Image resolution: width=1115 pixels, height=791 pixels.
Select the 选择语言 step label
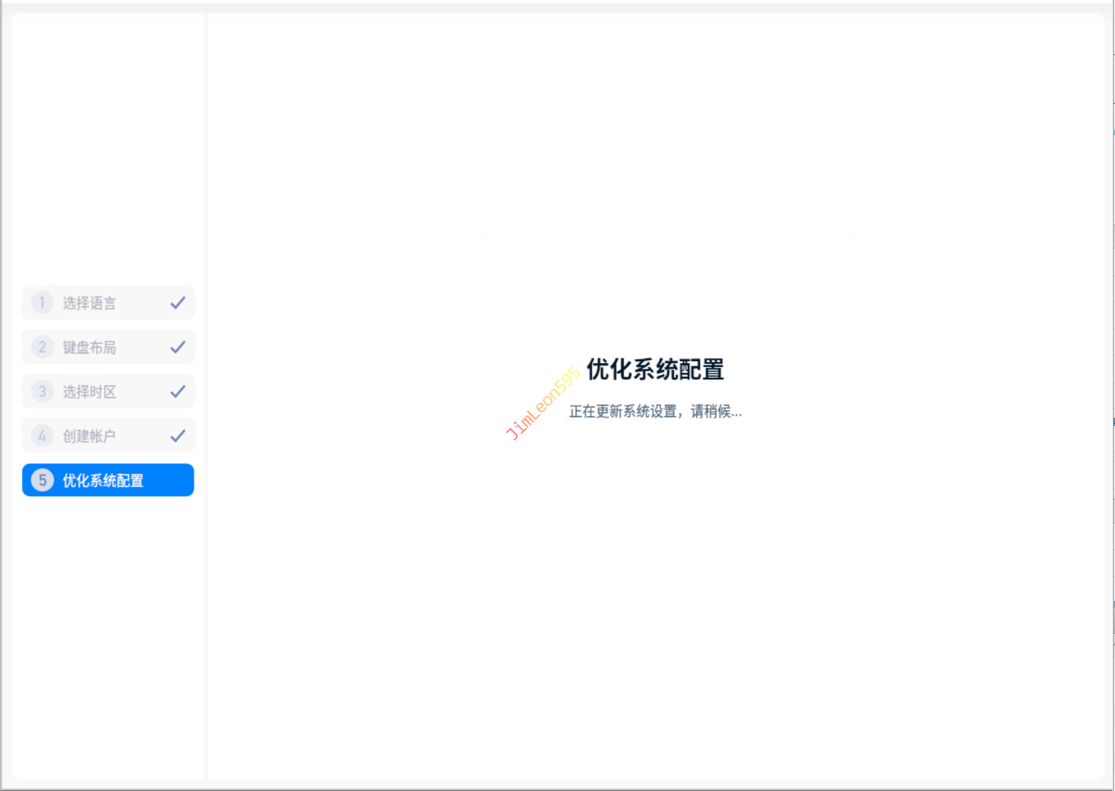pyautogui.click(x=89, y=303)
